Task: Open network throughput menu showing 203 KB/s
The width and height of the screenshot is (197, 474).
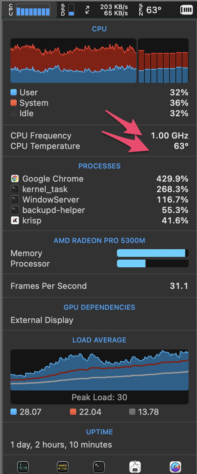Action: tap(107, 10)
